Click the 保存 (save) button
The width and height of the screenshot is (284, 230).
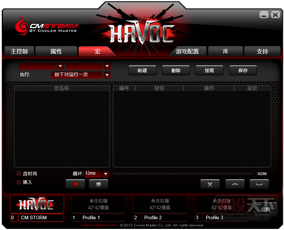pos(243,70)
